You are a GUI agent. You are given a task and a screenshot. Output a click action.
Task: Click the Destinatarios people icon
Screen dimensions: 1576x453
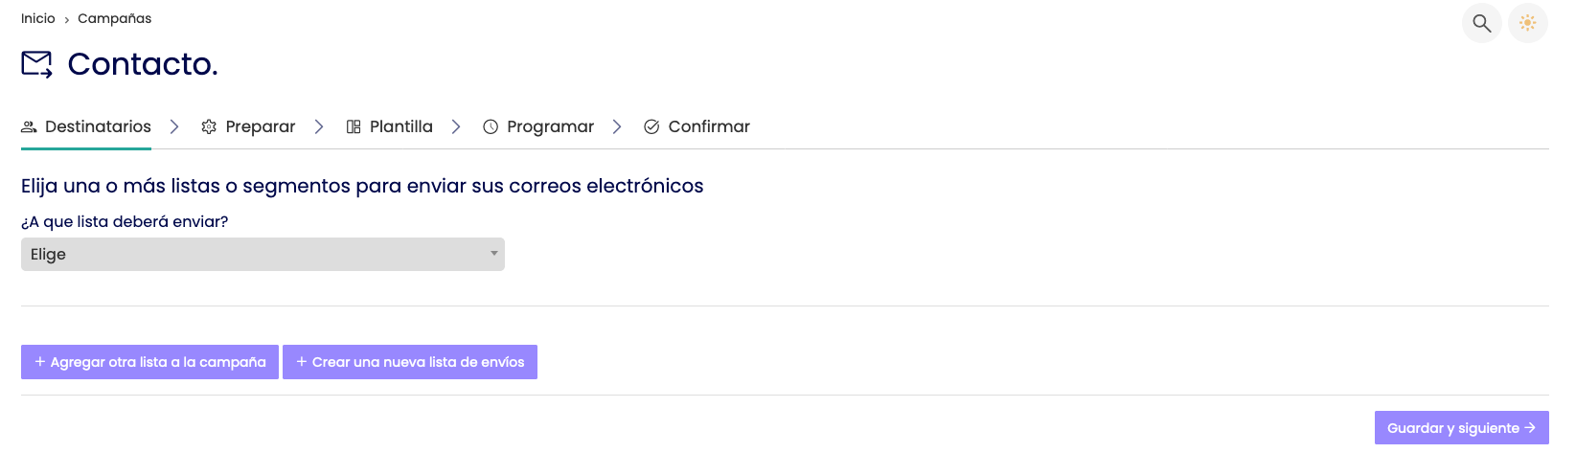[x=29, y=126]
